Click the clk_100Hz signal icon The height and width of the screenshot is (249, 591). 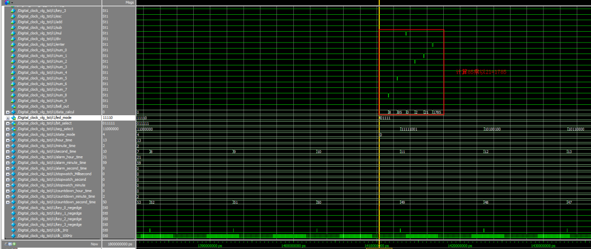(14, 235)
